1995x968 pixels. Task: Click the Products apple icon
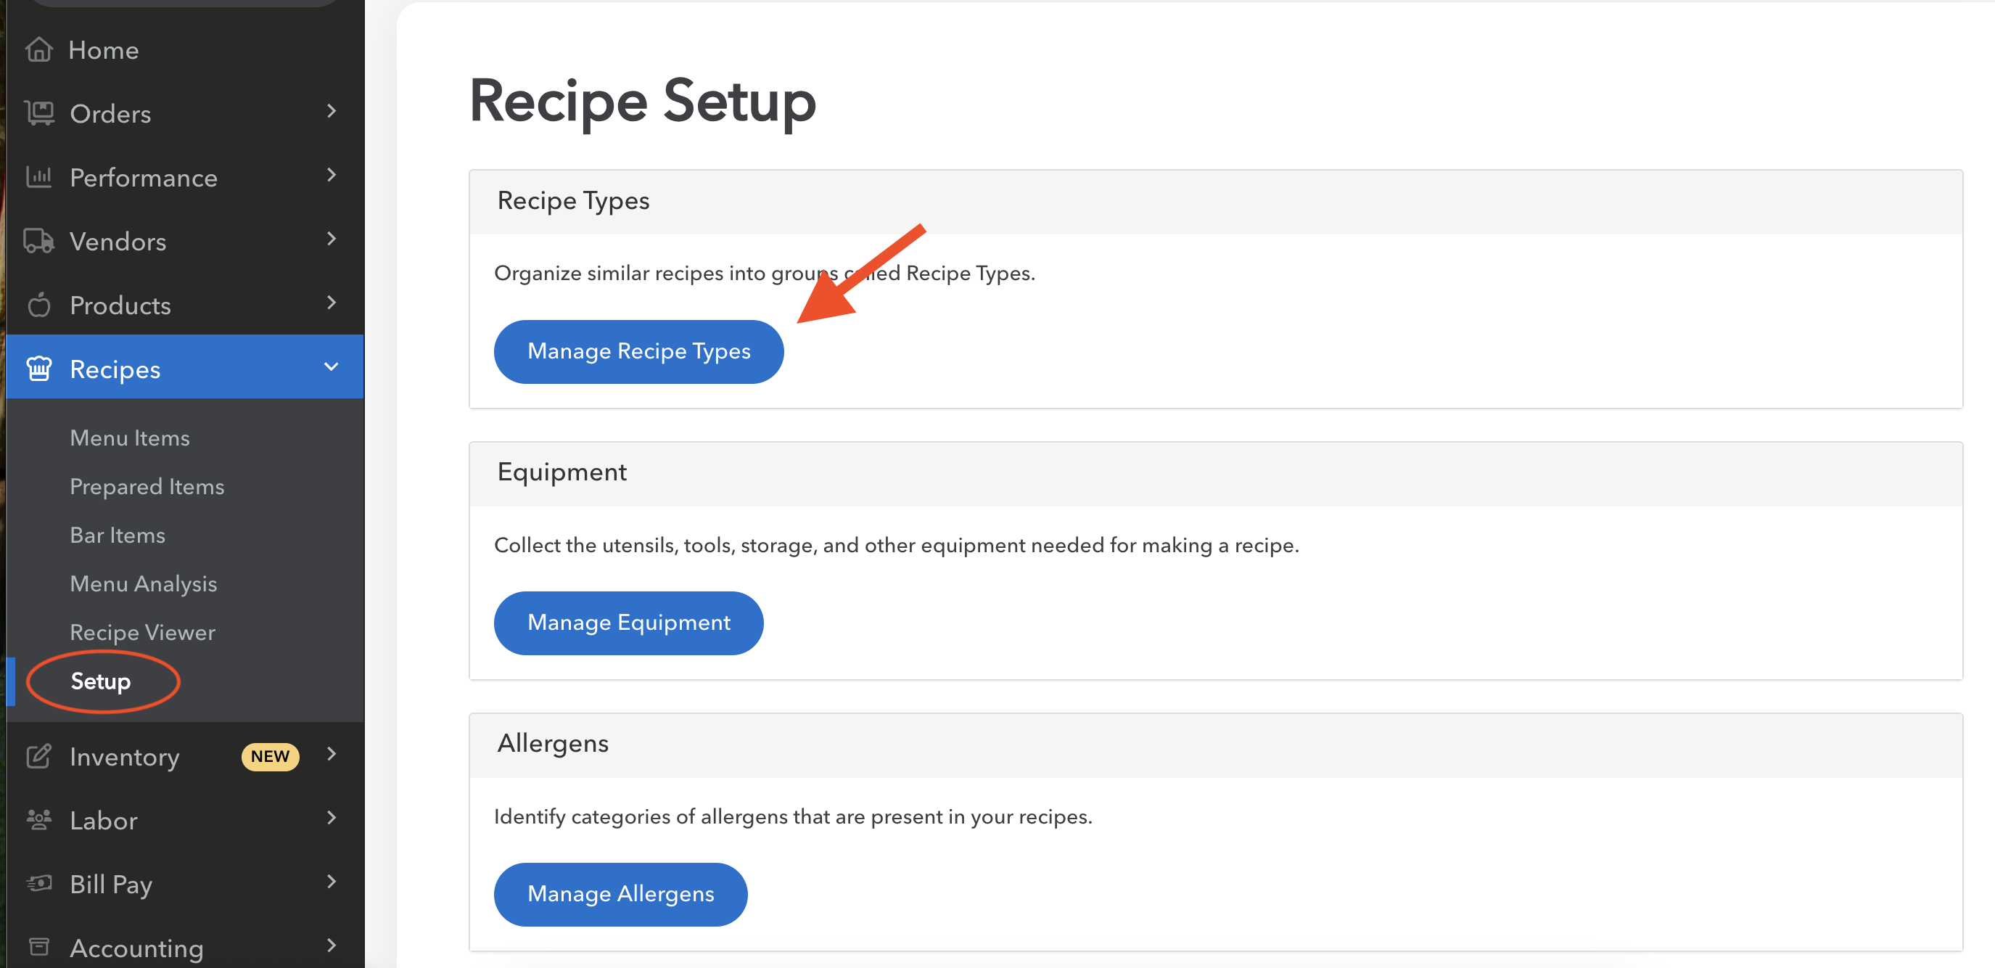[x=38, y=305]
